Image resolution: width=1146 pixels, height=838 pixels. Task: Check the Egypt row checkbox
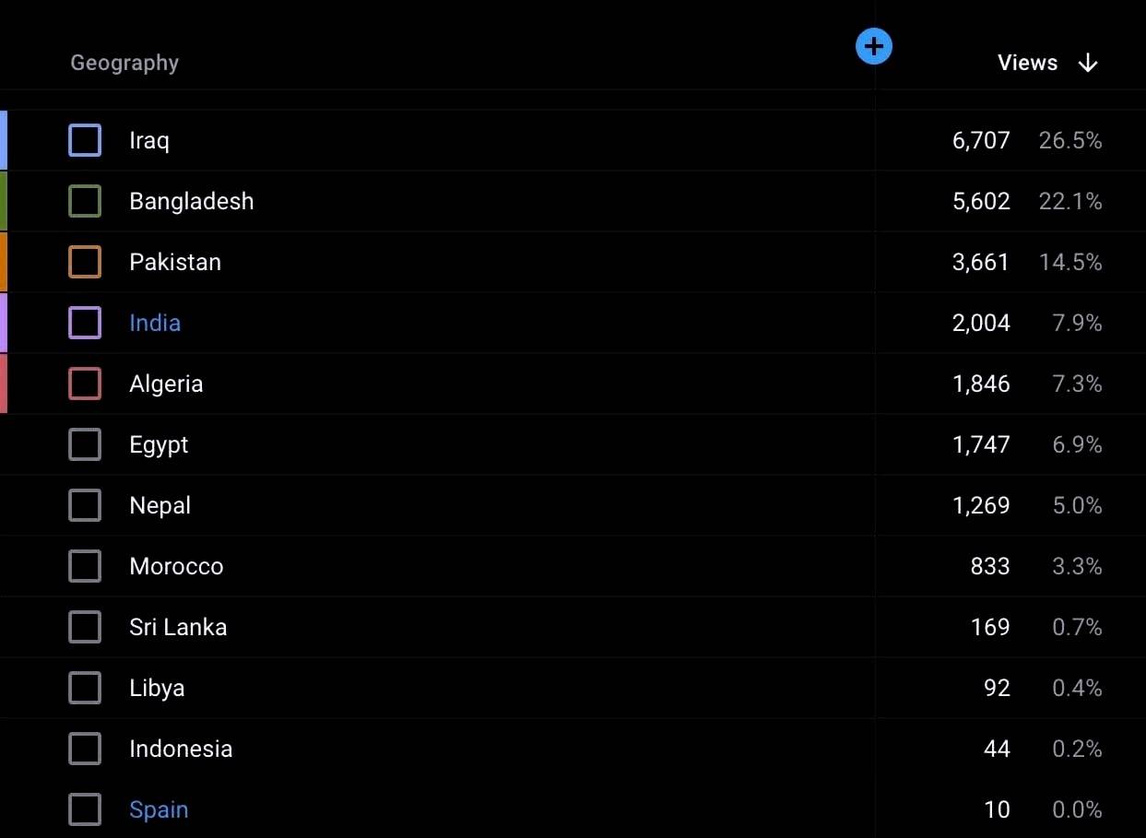[x=85, y=444]
